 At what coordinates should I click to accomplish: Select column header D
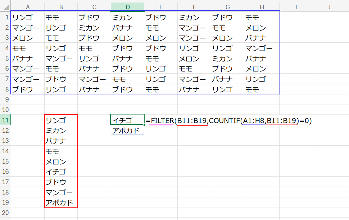[127, 6]
